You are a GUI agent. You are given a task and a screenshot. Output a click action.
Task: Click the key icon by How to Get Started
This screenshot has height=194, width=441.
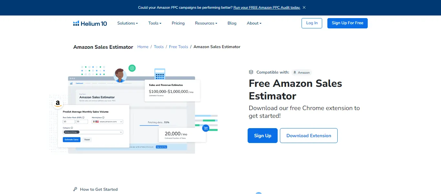(75, 189)
